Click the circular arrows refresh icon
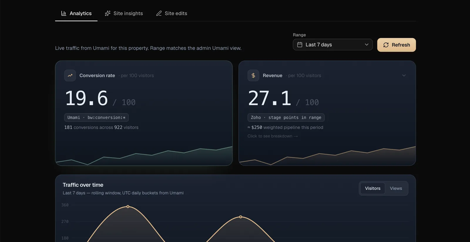470x242 pixels. 386,45
